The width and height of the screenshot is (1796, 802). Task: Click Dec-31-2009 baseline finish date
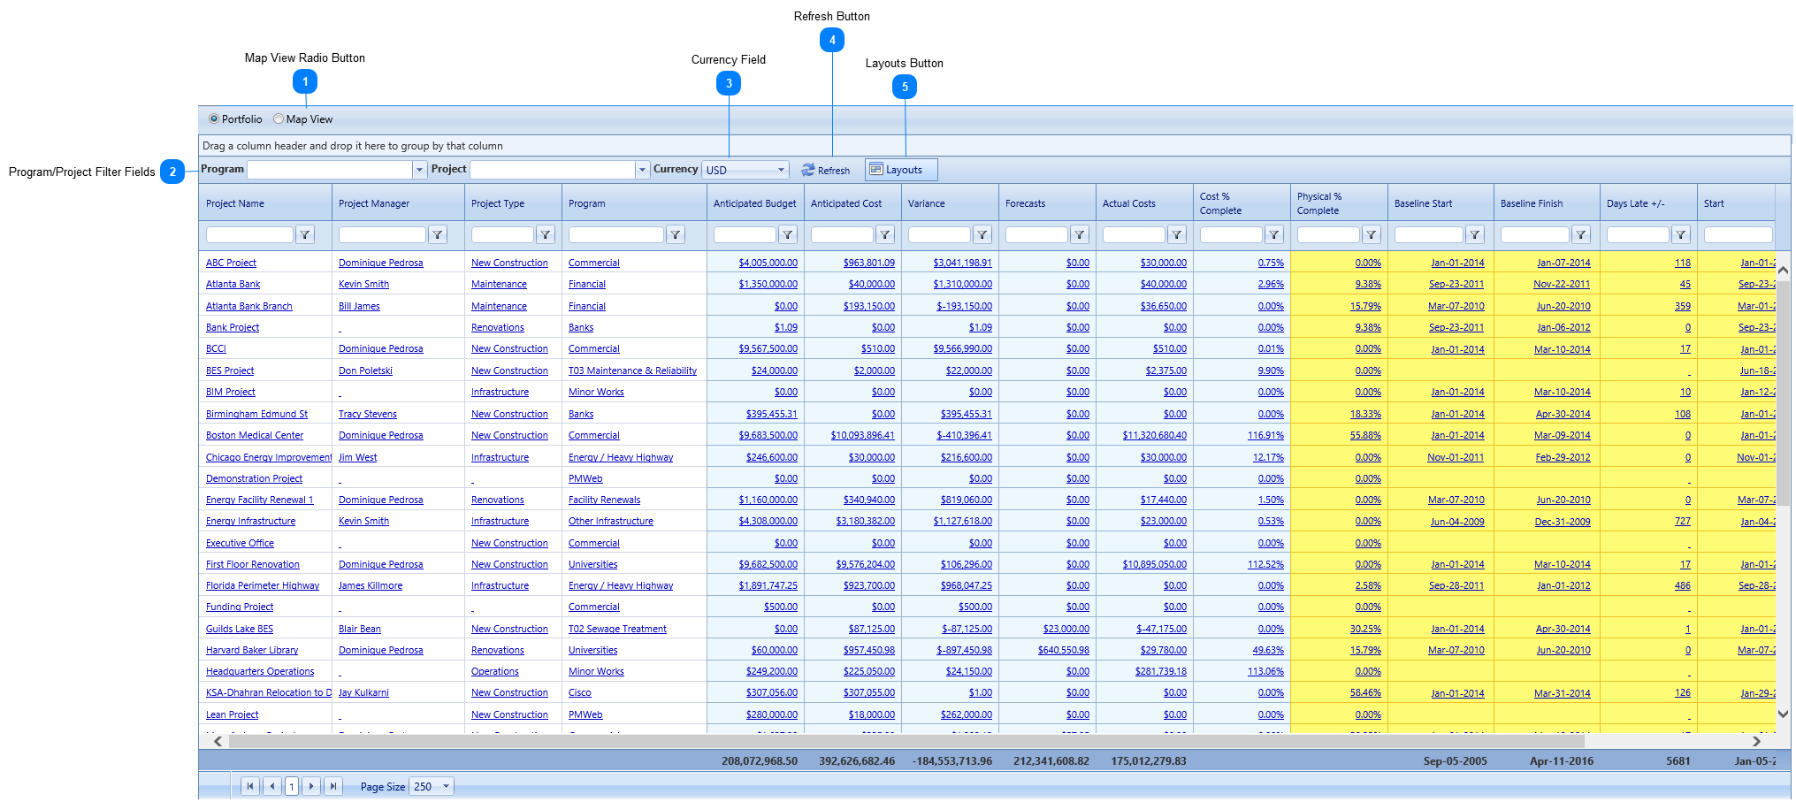[x=1563, y=522]
